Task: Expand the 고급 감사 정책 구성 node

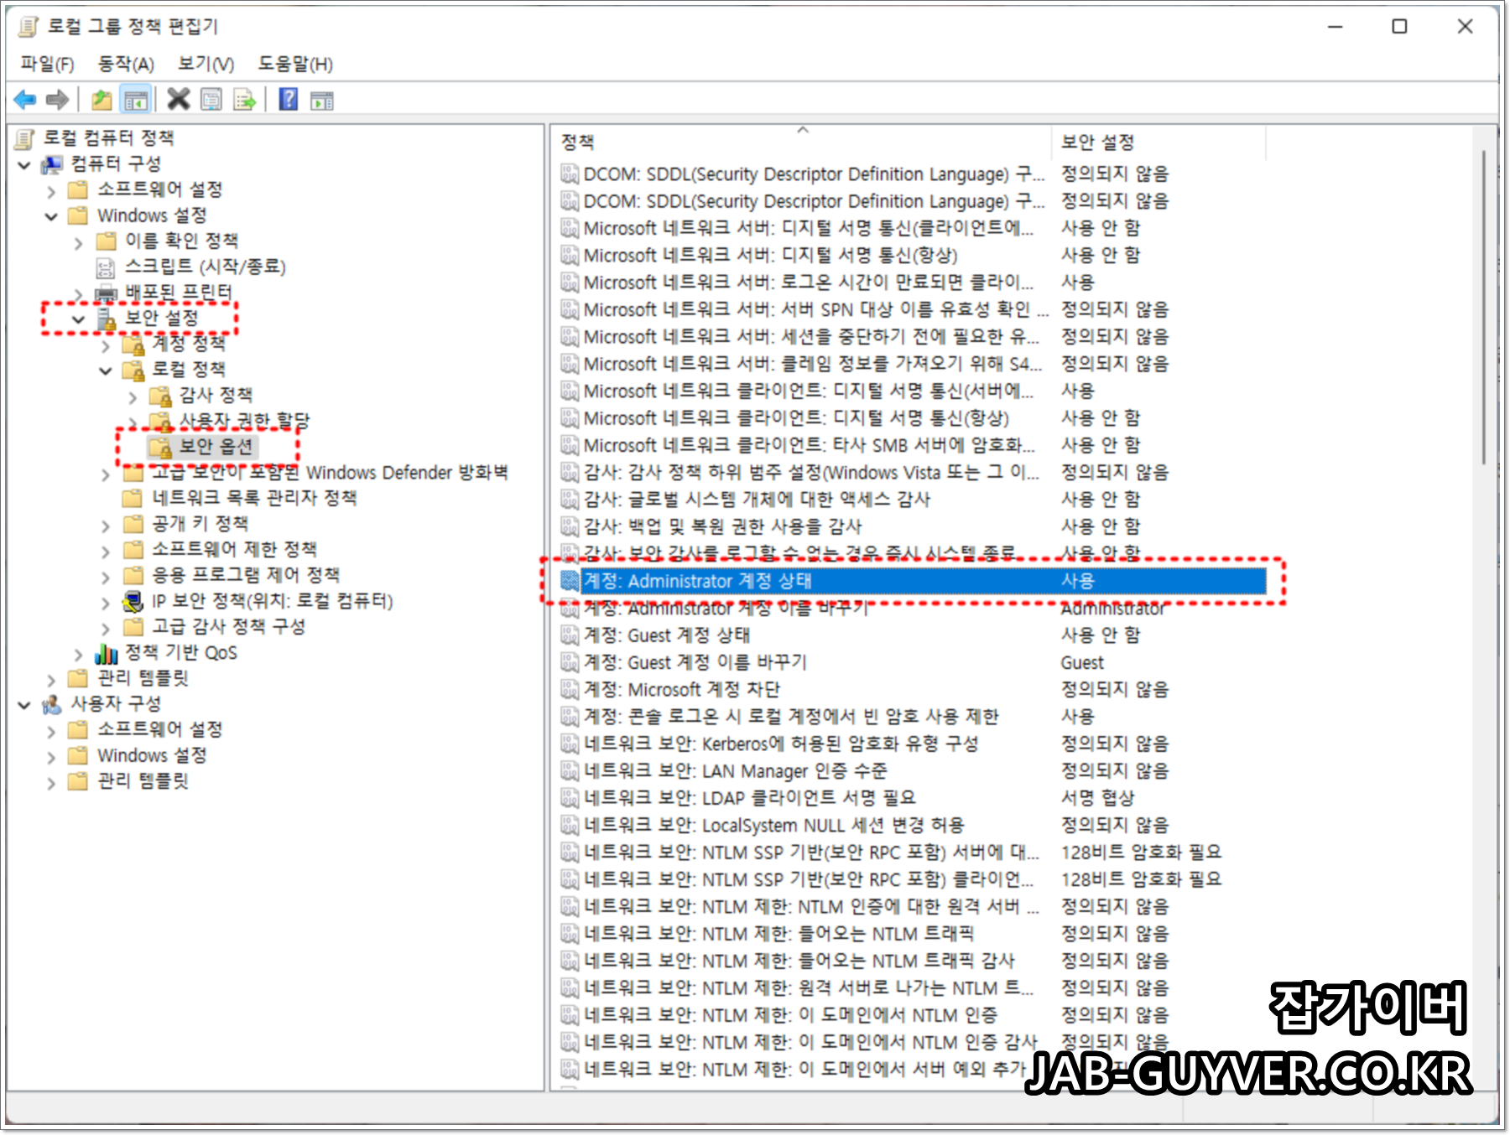Action: tap(106, 629)
